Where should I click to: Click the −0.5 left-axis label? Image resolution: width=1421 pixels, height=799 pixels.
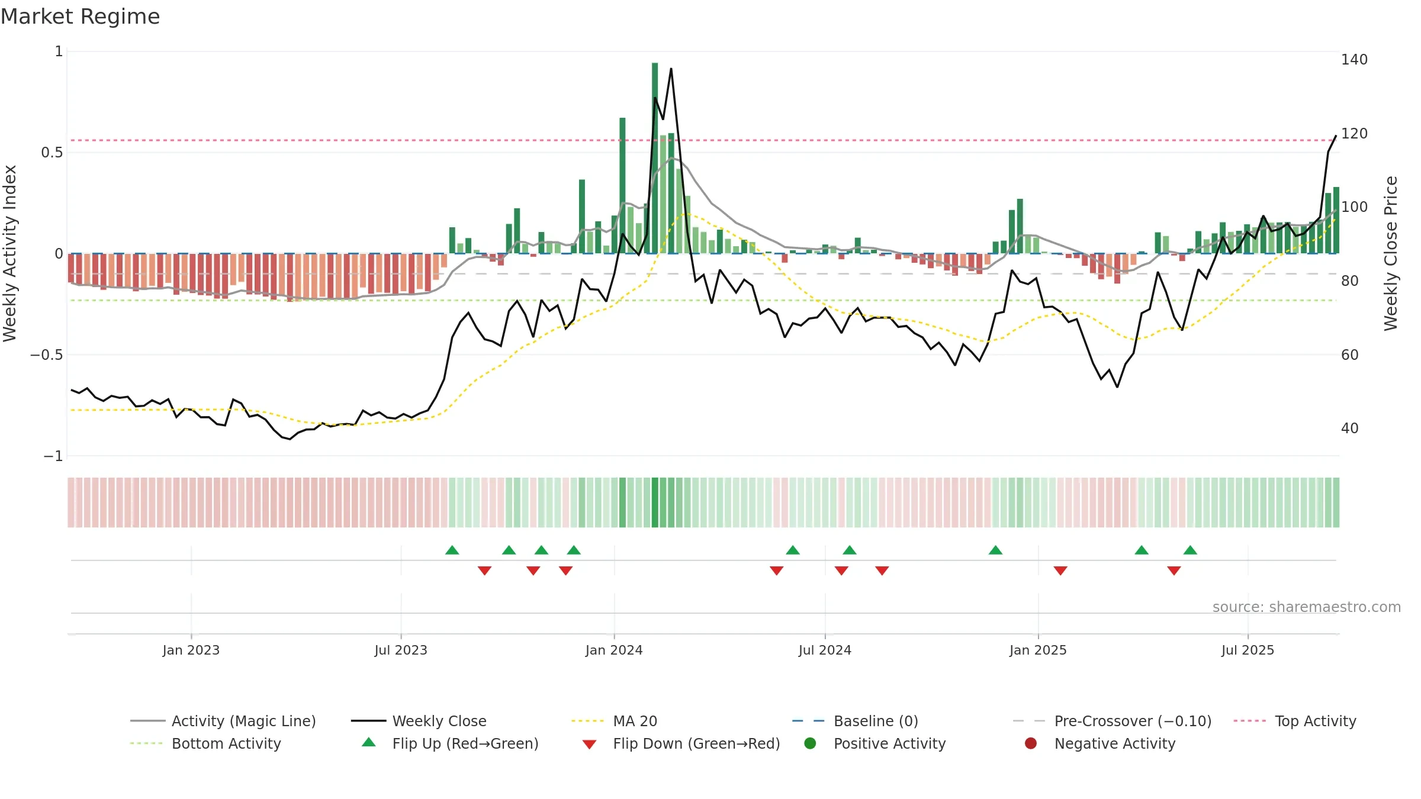tap(46, 355)
